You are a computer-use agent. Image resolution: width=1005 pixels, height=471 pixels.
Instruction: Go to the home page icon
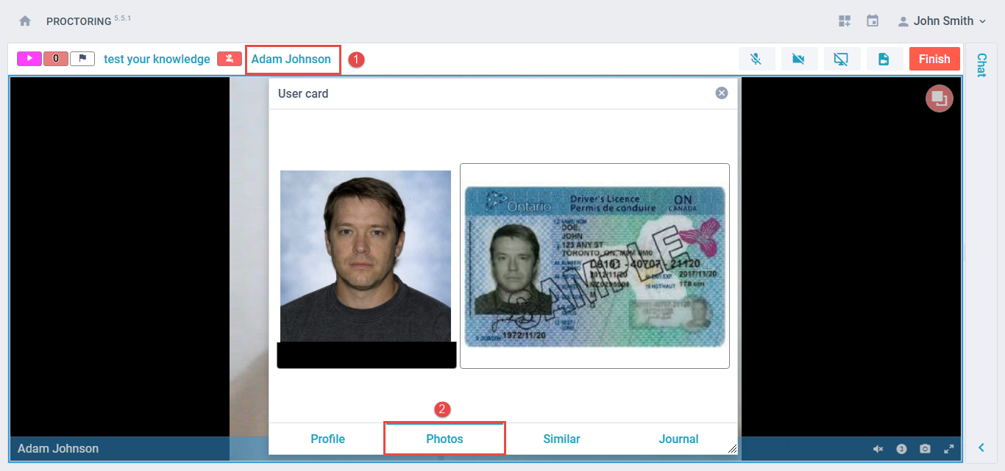point(25,21)
